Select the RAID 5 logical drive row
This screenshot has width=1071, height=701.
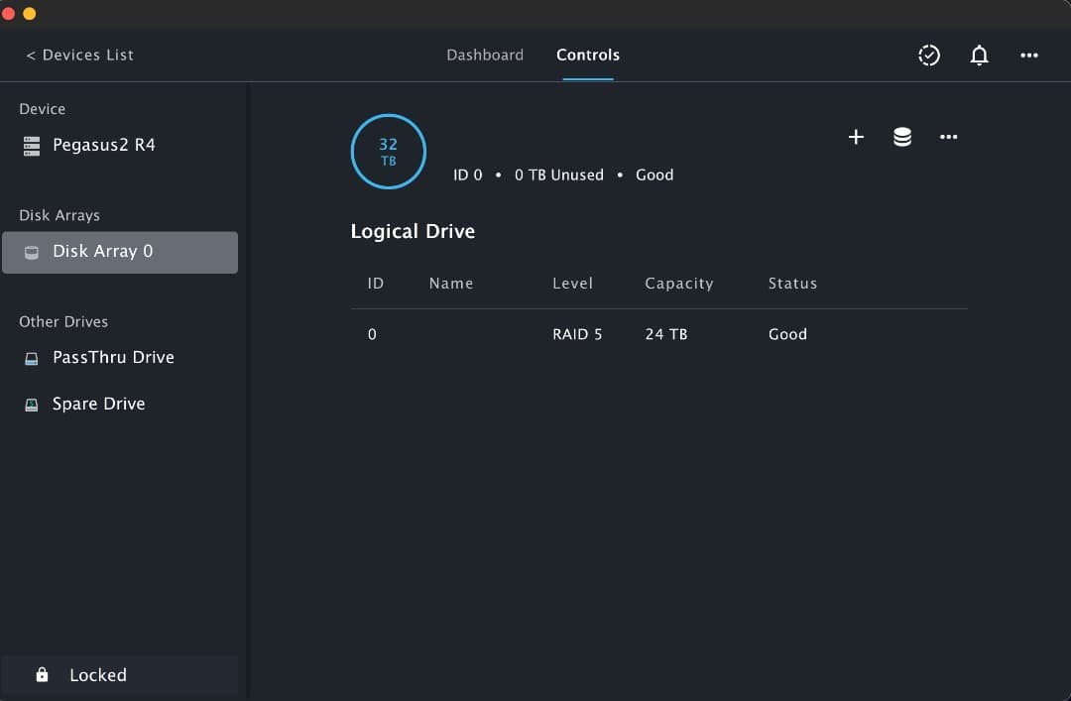click(x=595, y=334)
